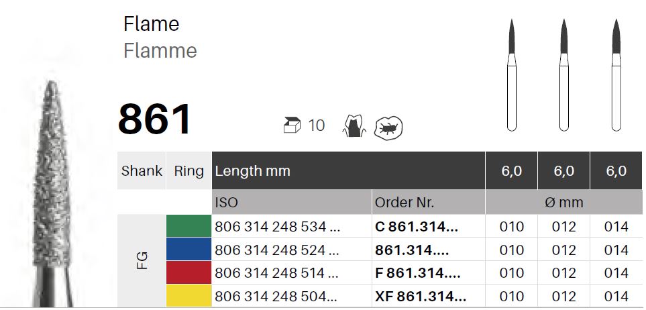Click the Flame heading

point(151,24)
